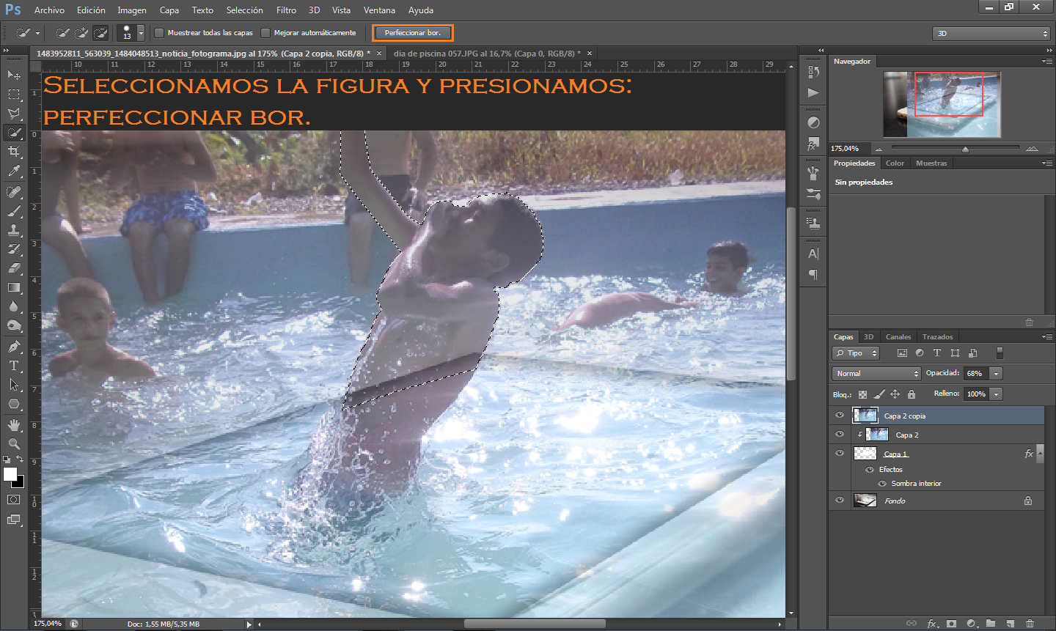Hide the Capa 1 layer
The image size is (1056, 631).
(840, 454)
